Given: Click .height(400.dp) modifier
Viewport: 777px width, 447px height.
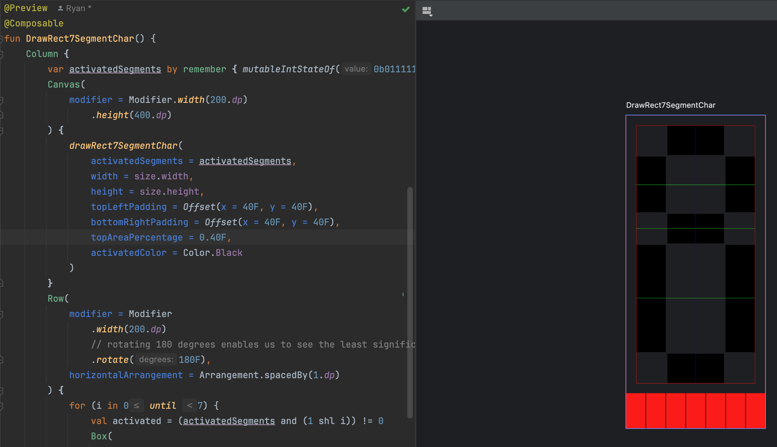Looking at the screenshot, I should click(x=131, y=115).
